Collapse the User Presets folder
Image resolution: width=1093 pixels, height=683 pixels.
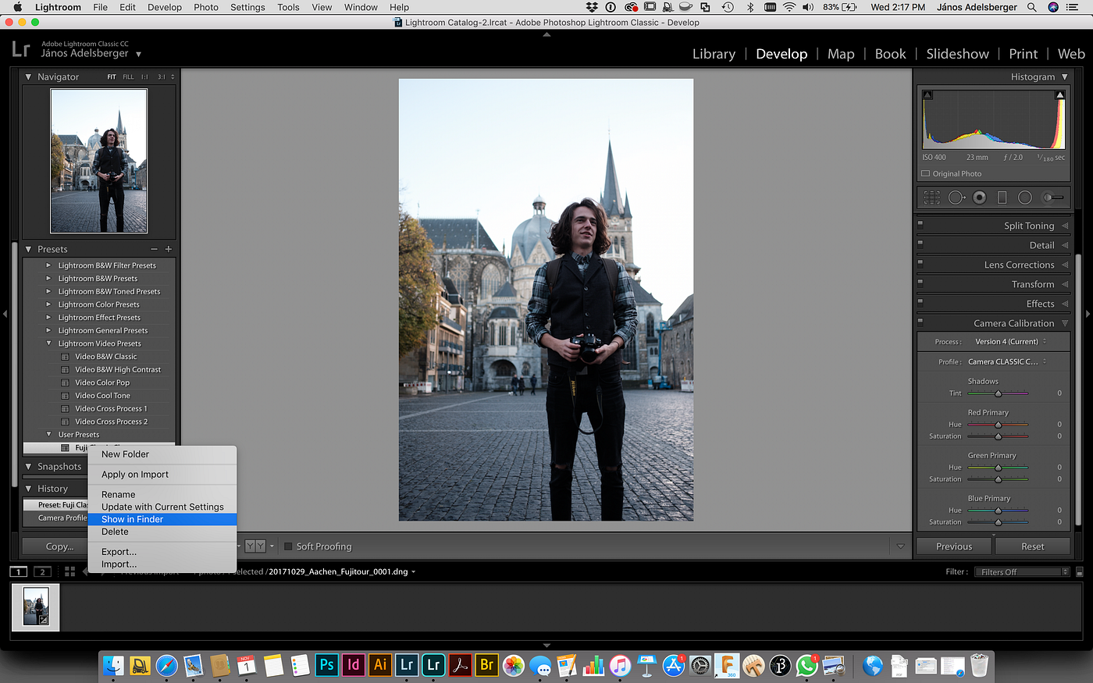click(48, 435)
